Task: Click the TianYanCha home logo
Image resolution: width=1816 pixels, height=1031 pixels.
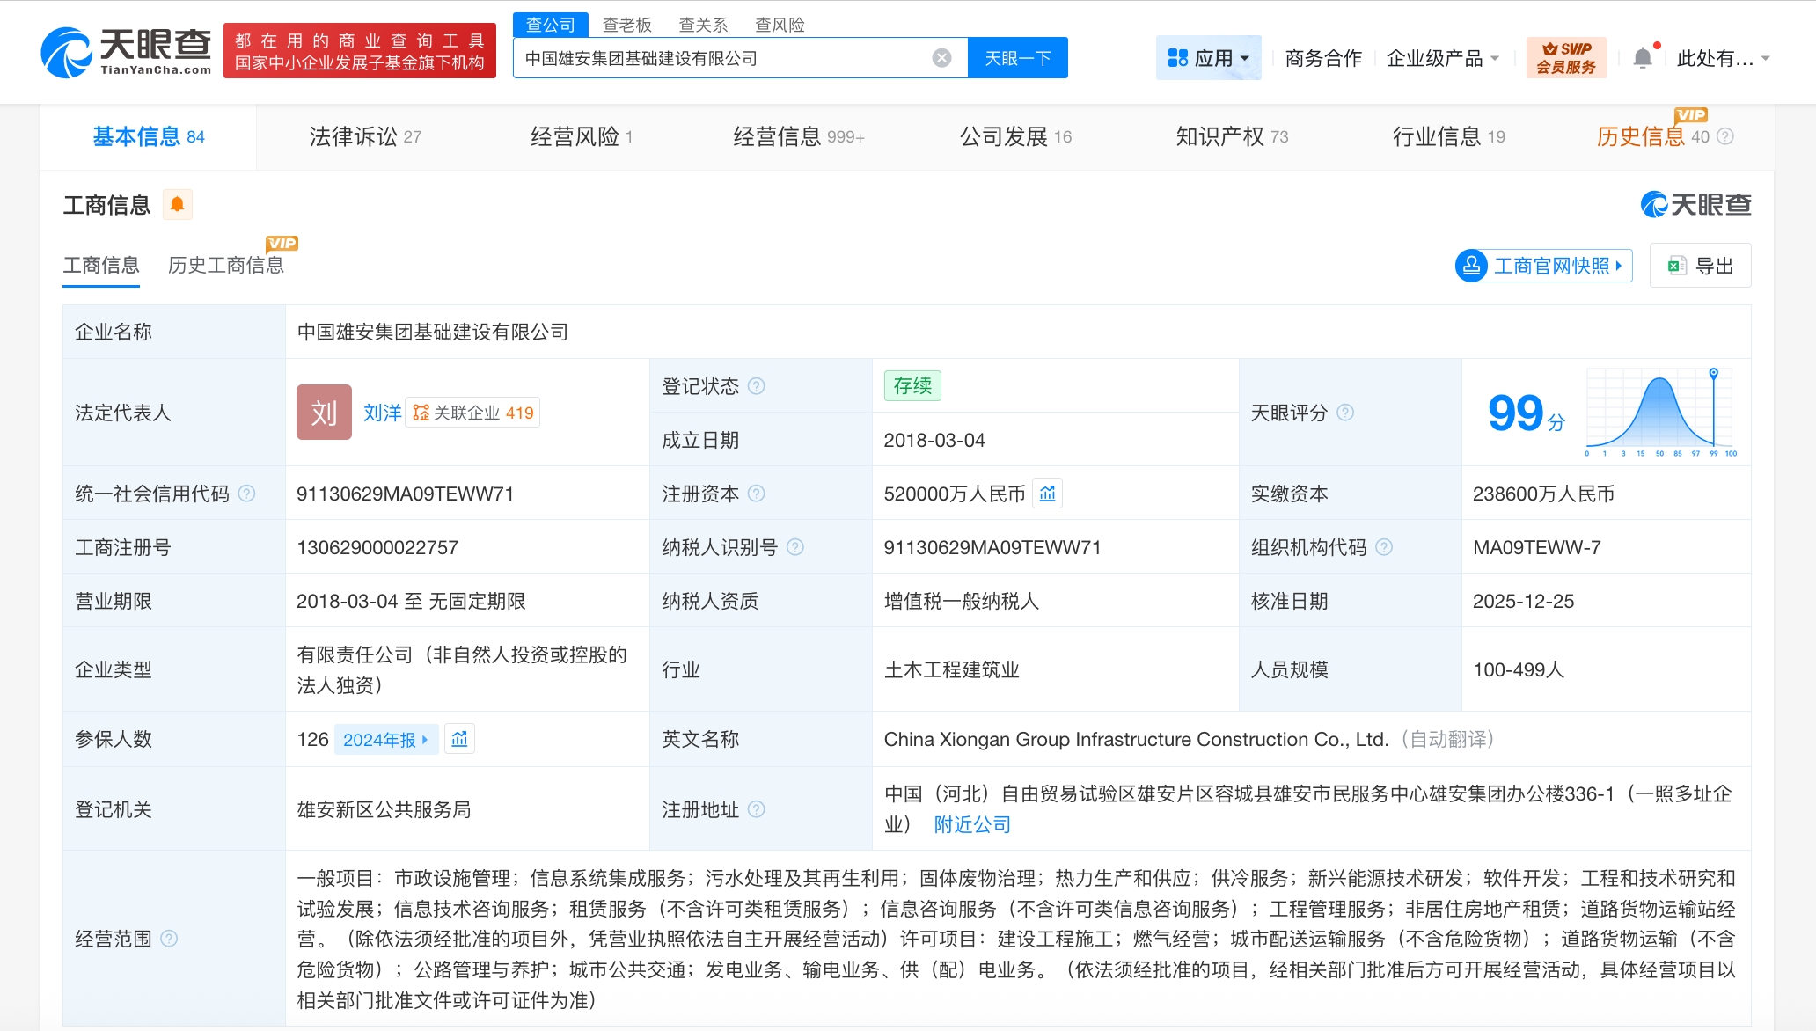Action: 126,52
